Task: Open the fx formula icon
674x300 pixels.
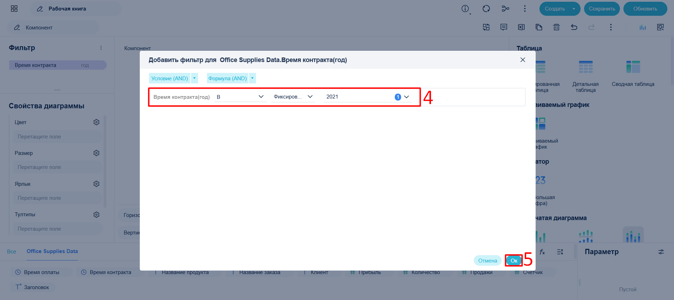Action: point(542,252)
